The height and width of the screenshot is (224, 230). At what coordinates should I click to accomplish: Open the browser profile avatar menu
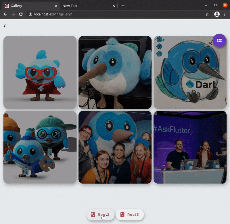tap(217, 14)
